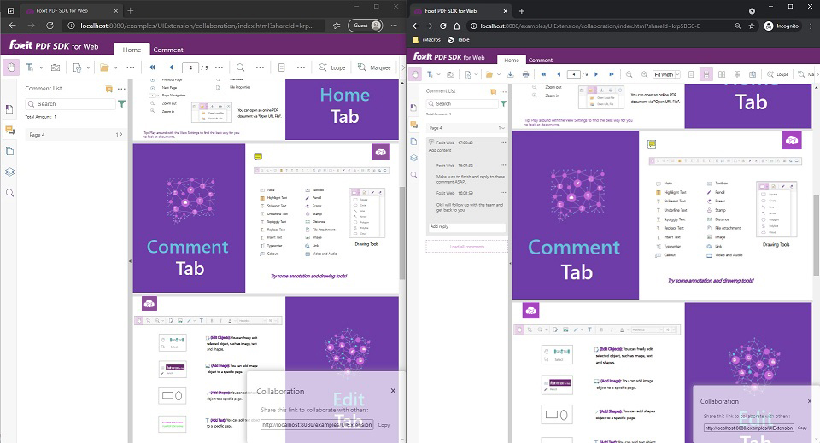Open layers sidebar panel in right window
The image size is (820, 443).
tap(413, 158)
